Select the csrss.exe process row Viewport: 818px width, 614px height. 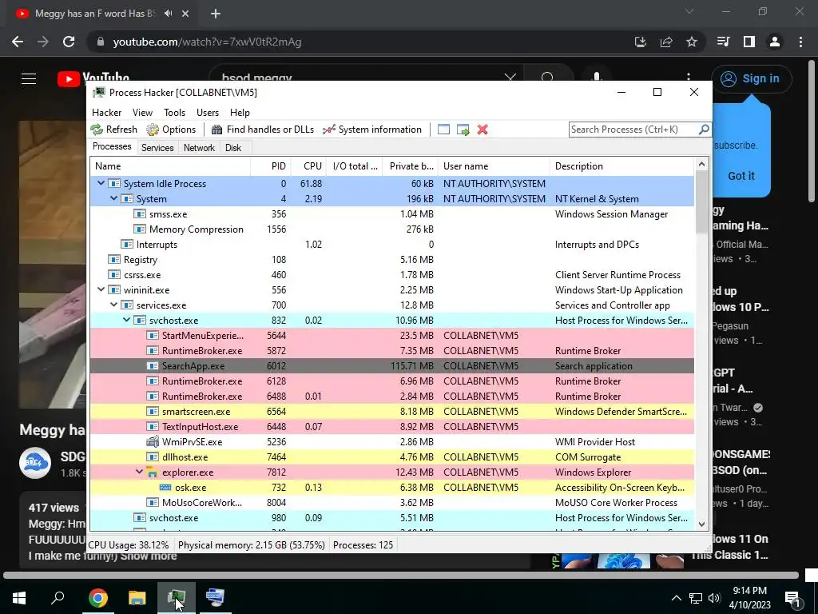(x=391, y=275)
